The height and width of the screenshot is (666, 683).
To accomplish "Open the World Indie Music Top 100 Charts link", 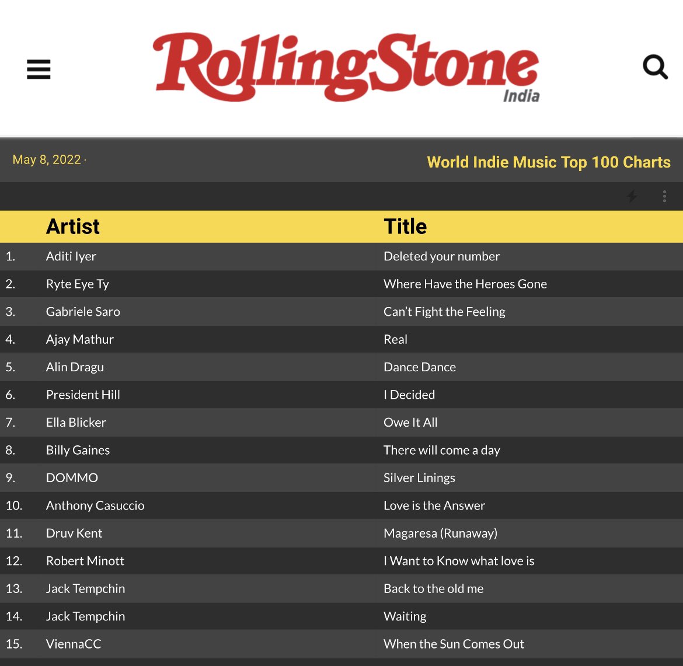I will (548, 162).
